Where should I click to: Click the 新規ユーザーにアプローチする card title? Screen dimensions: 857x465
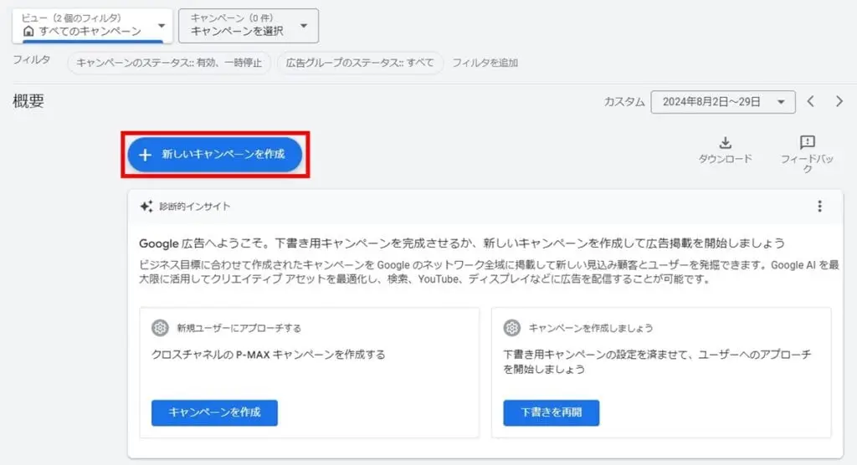[239, 329]
